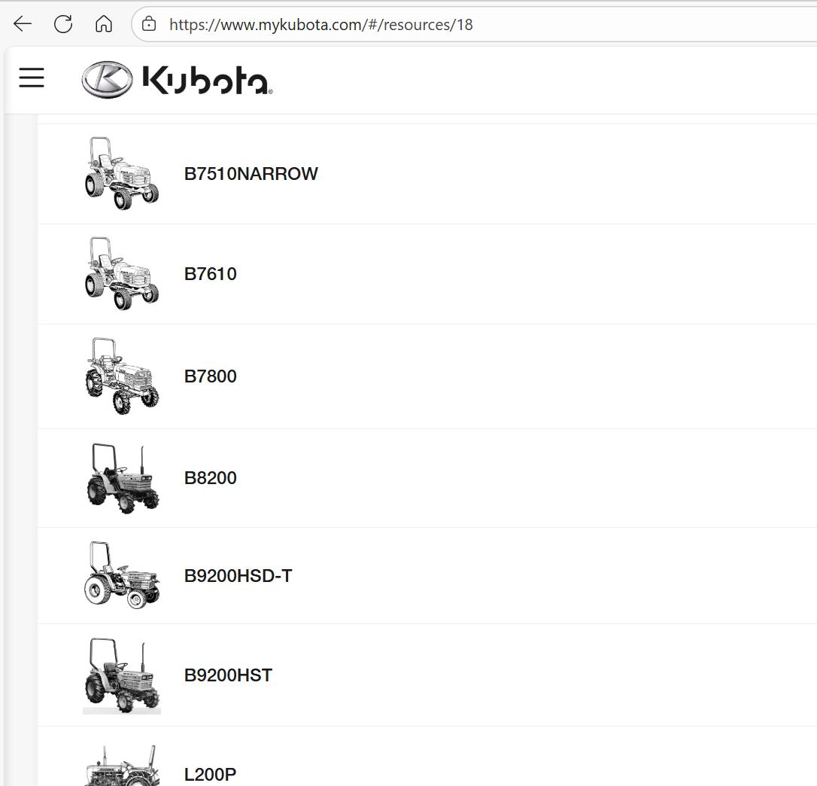The width and height of the screenshot is (817, 786).
Task: Open the B7800 tractor image
Action: tap(121, 376)
